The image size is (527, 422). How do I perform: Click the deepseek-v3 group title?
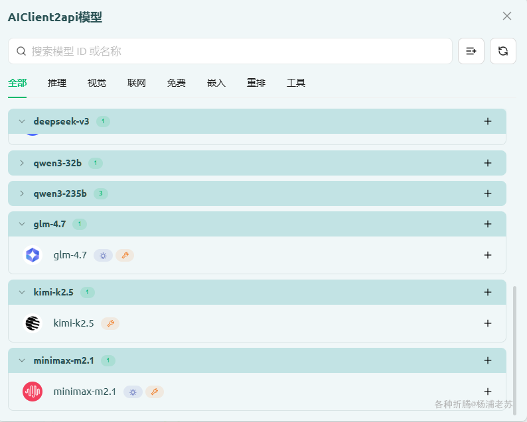click(61, 121)
